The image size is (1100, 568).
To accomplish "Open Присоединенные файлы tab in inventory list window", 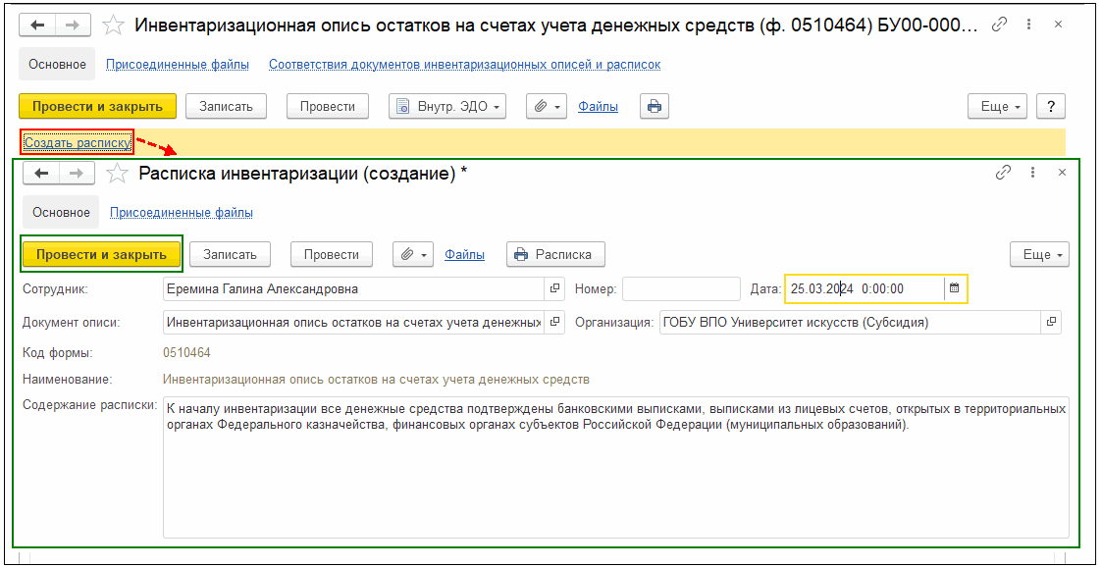I will 178,65.
